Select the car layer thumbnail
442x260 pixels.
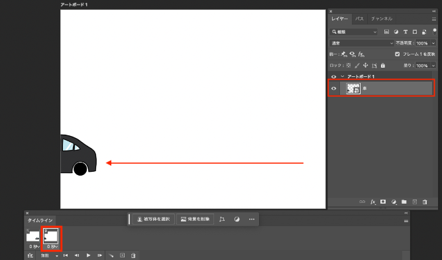353,89
